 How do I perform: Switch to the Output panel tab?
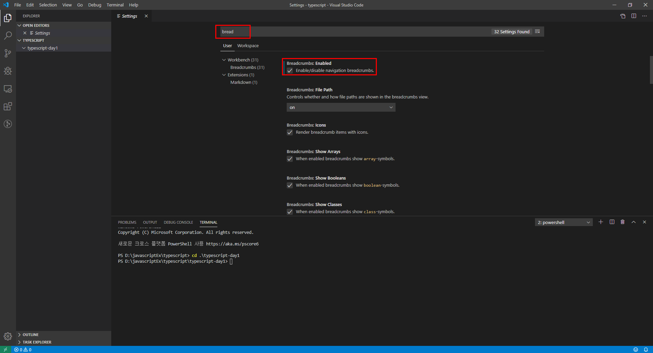(x=150, y=222)
